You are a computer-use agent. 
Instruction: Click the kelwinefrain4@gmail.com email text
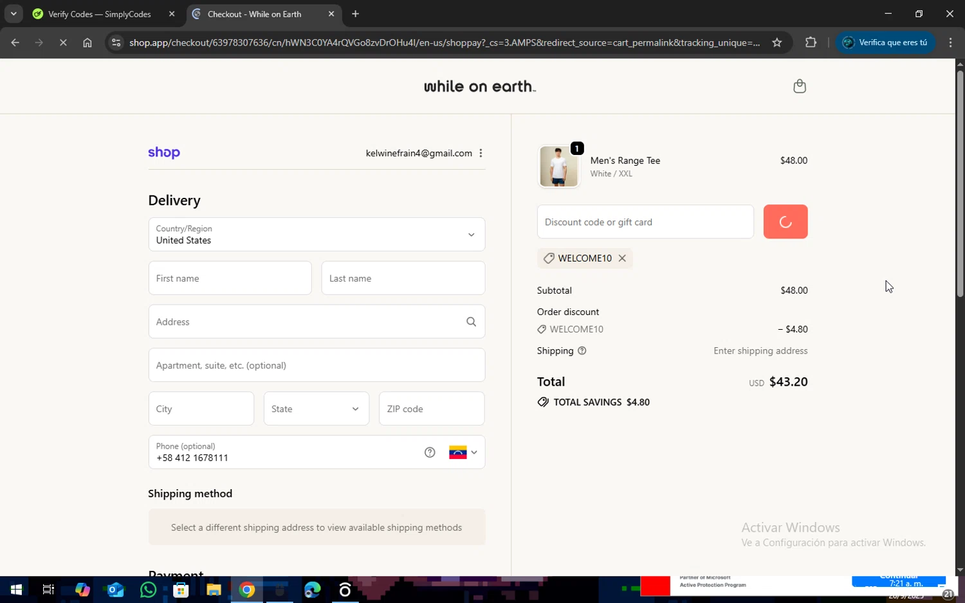pos(419,153)
